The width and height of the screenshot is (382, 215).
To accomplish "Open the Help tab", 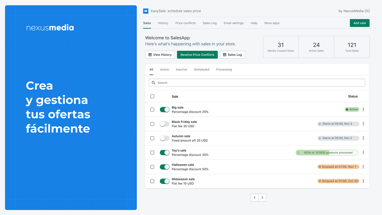I will [x=254, y=23].
